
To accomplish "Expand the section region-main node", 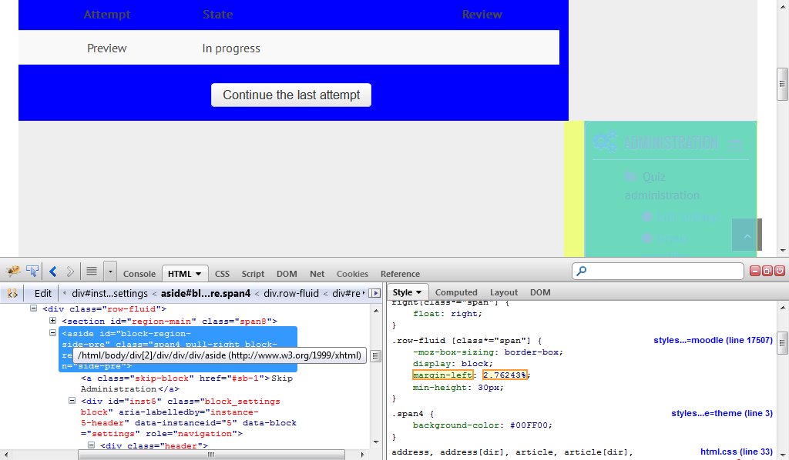I will (x=52, y=321).
